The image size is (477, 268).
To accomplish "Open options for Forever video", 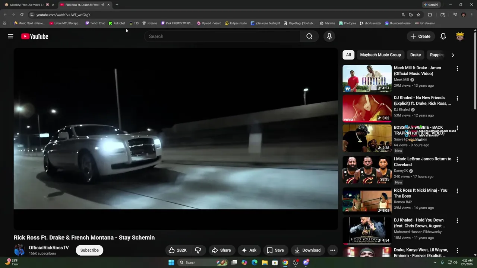I will point(457,251).
